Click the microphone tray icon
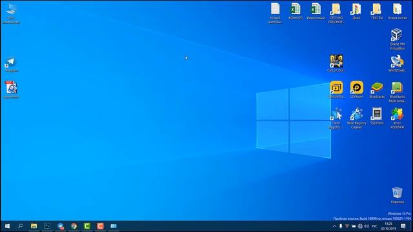This screenshot has width=413, height=232. tap(341, 226)
